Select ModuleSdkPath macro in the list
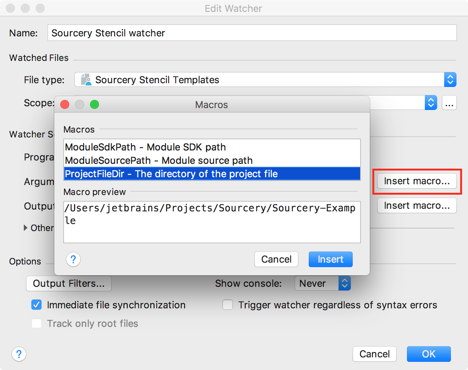Screen dimensions: 468x370 point(212,147)
